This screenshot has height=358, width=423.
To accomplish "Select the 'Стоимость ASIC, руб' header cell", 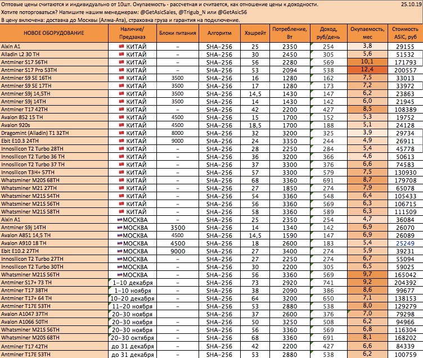I will 405,33.
